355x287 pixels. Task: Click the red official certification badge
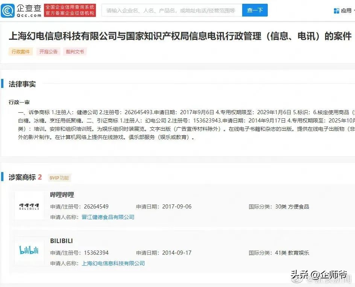pos(71,10)
